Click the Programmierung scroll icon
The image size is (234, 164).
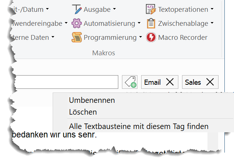(77, 37)
